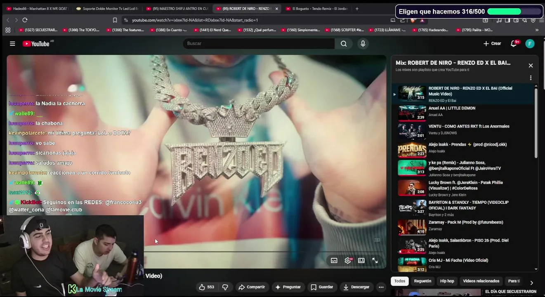Go forward with the browser forward arrow
Screen dimensions: 545x297
(16, 20)
